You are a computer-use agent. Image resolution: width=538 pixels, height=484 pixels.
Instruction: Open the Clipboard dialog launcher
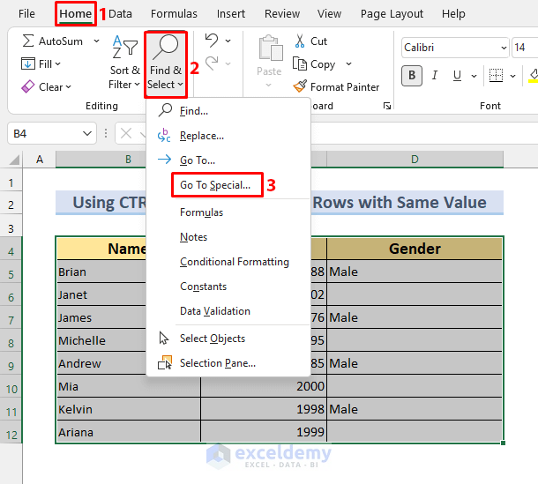coord(387,106)
